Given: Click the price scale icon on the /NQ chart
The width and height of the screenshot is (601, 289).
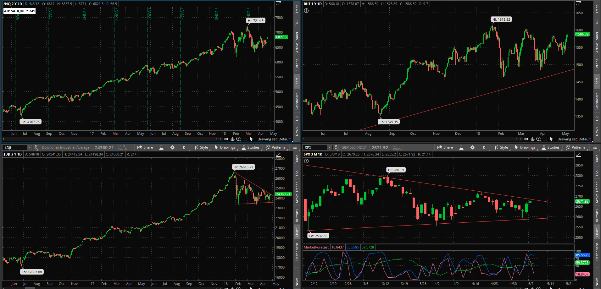Looking at the screenshot, I should click(279, 4).
